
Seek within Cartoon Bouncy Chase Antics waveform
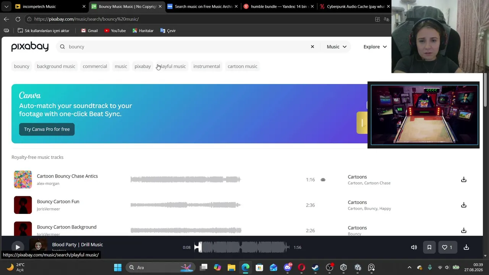click(186, 180)
